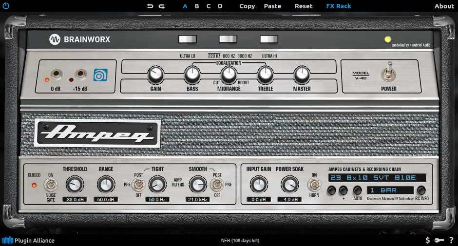This screenshot has width=458, height=246.
Task: Click the MASTER volume knob
Action: [x=302, y=75]
